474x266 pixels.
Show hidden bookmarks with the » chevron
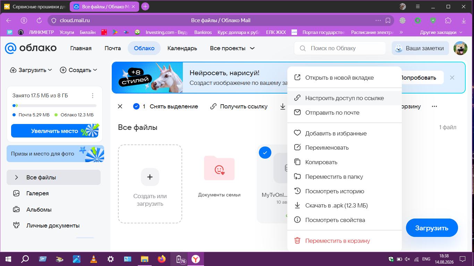coord(401,32)
